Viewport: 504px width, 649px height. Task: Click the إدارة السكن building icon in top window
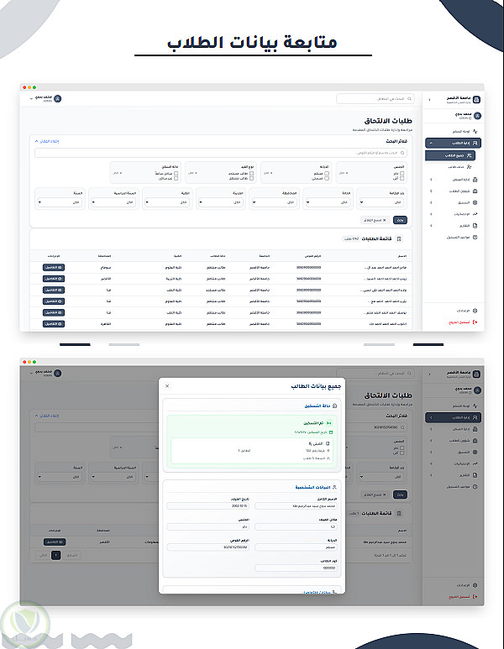(475, 180)
